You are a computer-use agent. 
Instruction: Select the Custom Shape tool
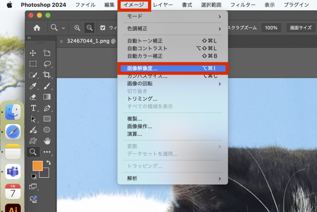(x=33, y=141)
